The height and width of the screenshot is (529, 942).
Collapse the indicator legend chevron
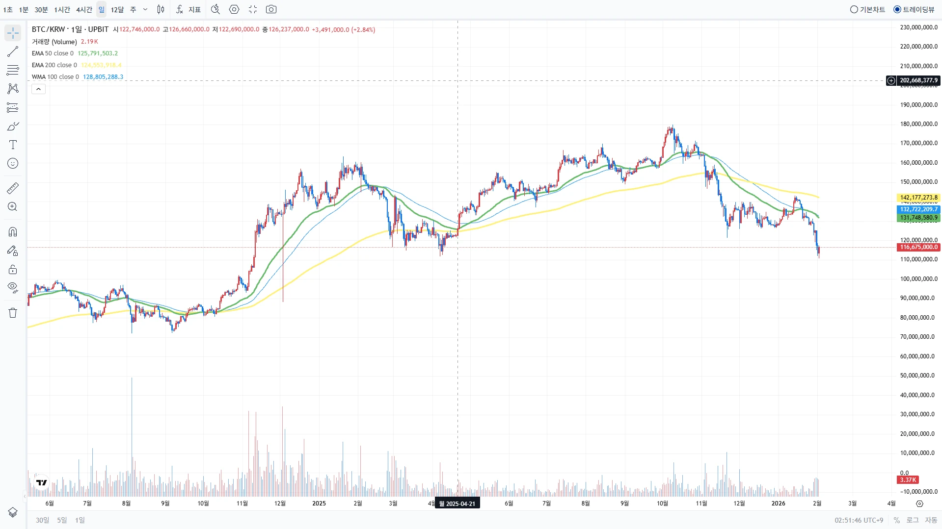(38, 89)
